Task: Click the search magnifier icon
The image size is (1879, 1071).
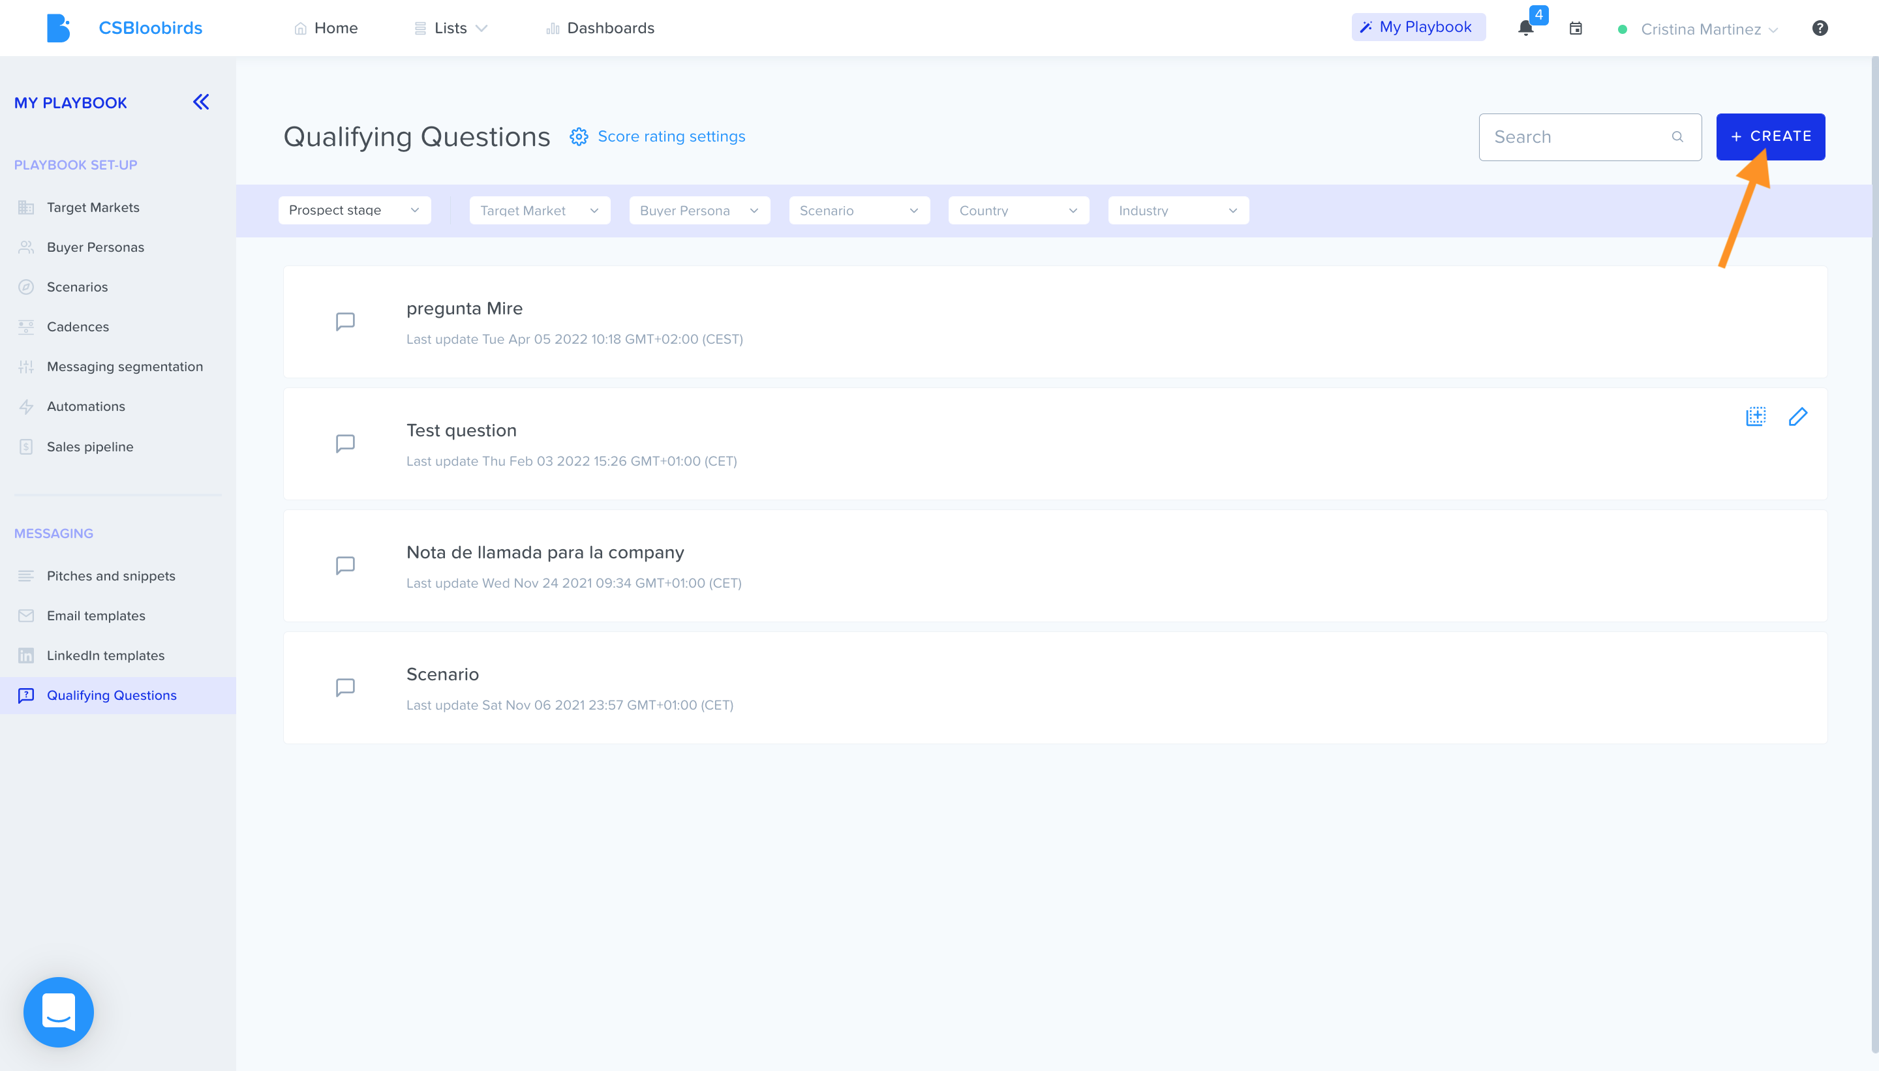Action: [1677, 137]
